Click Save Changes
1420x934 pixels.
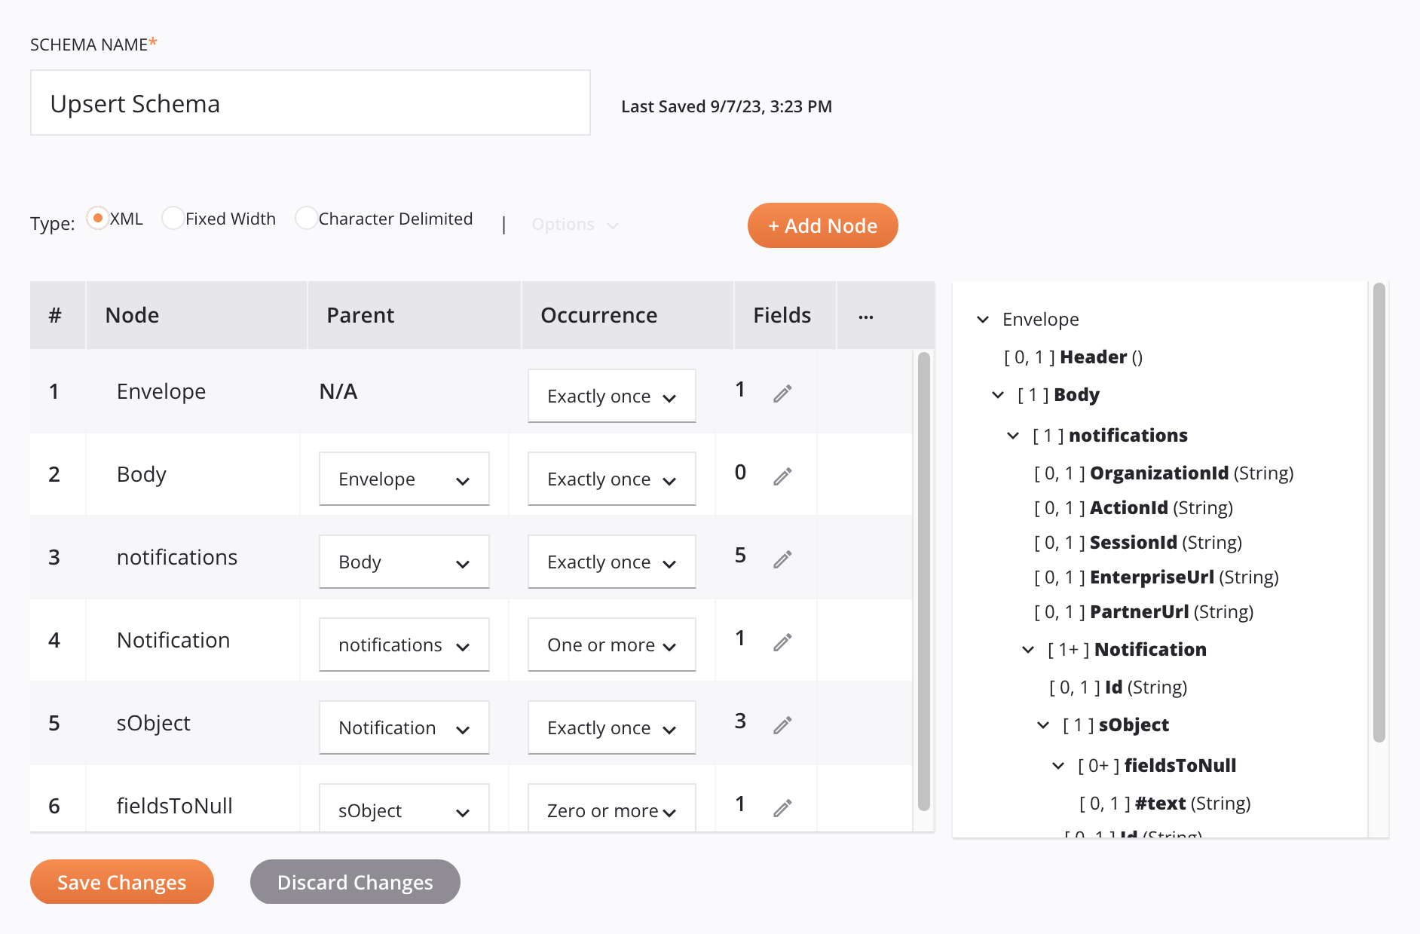coord(122,882)
